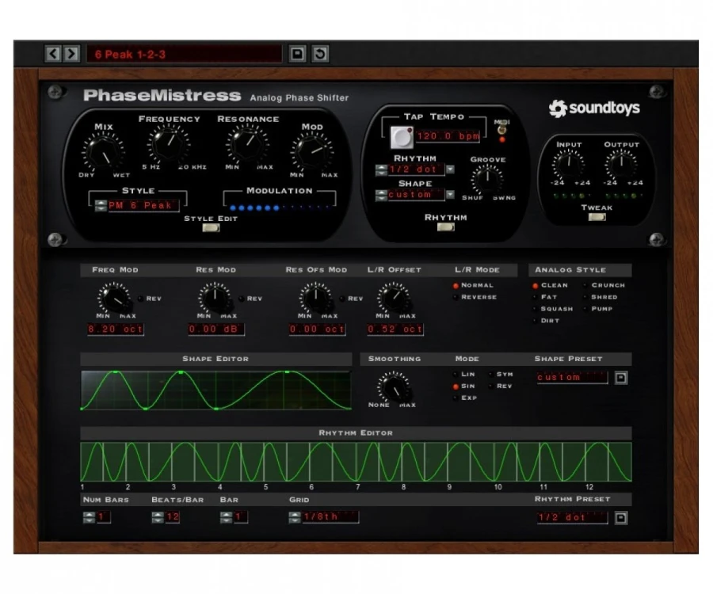The width and height of the screenshot is (713, 594).
Task: Step the Beats/Bar arrows
Action: (158, 517)
